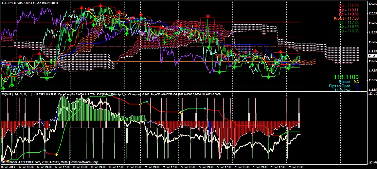Click the large green 118.1100 price readout
Image resolution: width=377 pixels, height=169 pixels.
pyautogui.click(x=346, y=77)
